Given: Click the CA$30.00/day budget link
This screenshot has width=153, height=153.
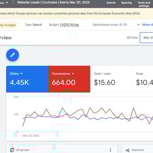Looking at the screenshot, I should point(69,25).
